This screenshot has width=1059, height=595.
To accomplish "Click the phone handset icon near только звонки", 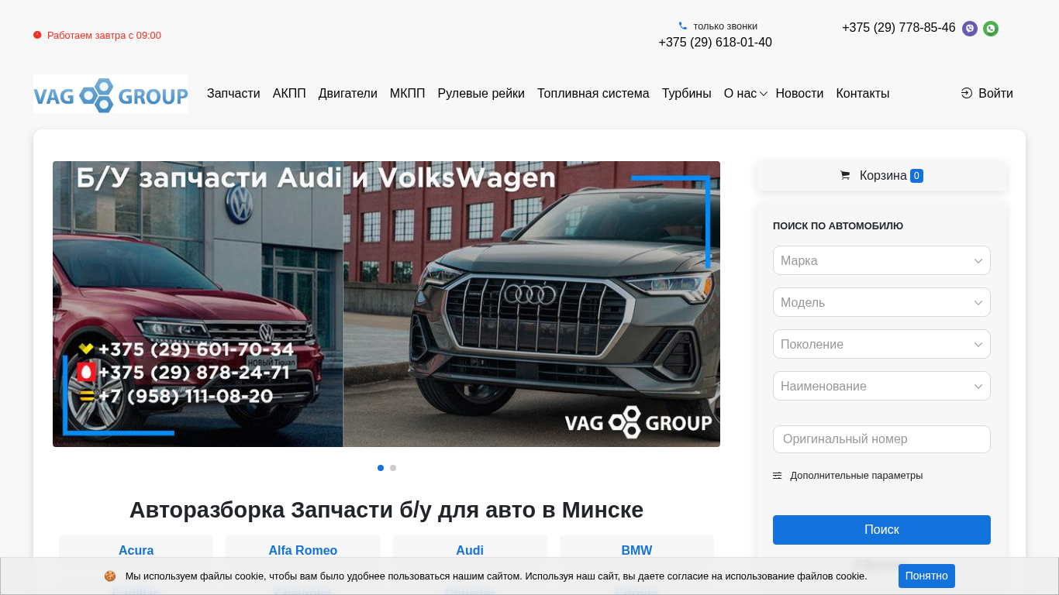I will pyautogui.click(x=683, y=26).
